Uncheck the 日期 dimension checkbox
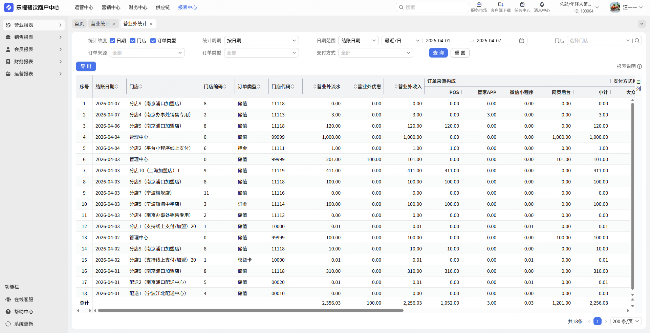Viewport: 650px width, 333px height. click(x=113, y=41)
